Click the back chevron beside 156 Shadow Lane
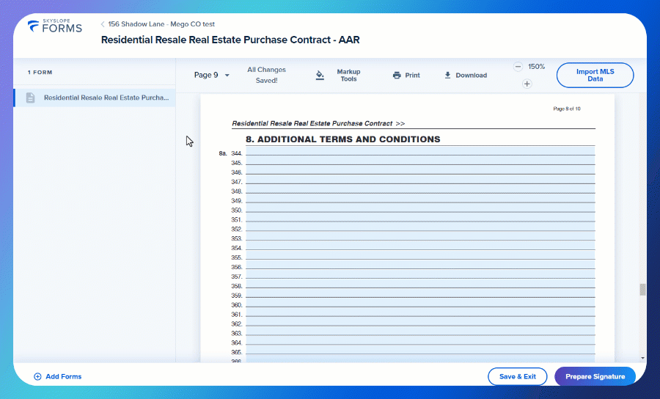The image size is (660, 399). (102, 24)
